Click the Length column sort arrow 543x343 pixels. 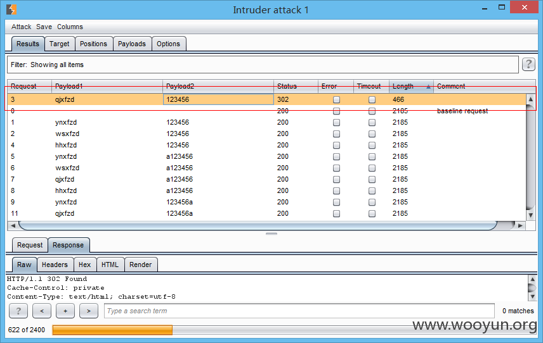(x=428, y=87)
